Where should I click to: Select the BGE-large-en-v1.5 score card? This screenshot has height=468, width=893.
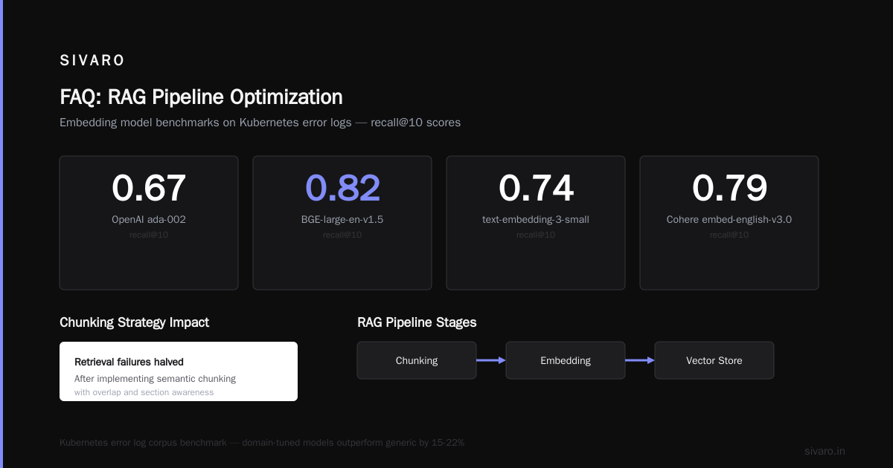342,223
